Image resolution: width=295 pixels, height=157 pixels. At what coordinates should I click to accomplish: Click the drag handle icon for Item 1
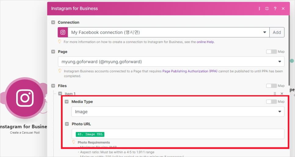(x=275, y=94)
